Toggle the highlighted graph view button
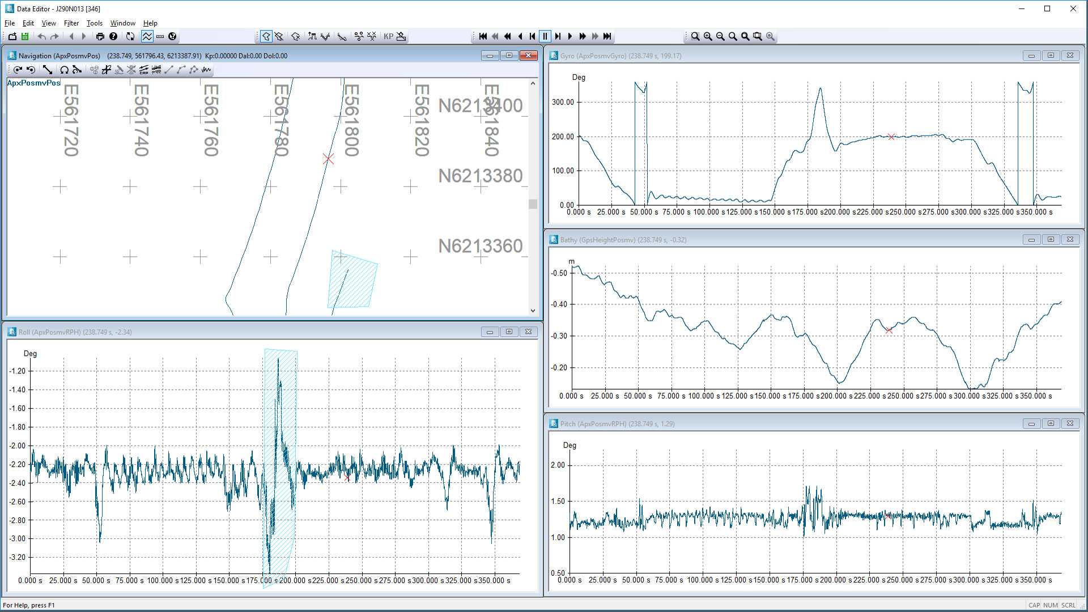This screenshot has width=1088, height=612. 147,36
